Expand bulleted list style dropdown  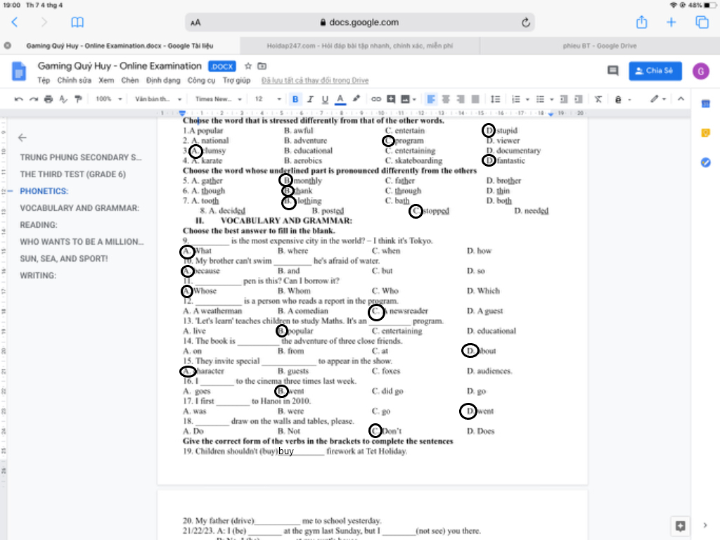551,99
